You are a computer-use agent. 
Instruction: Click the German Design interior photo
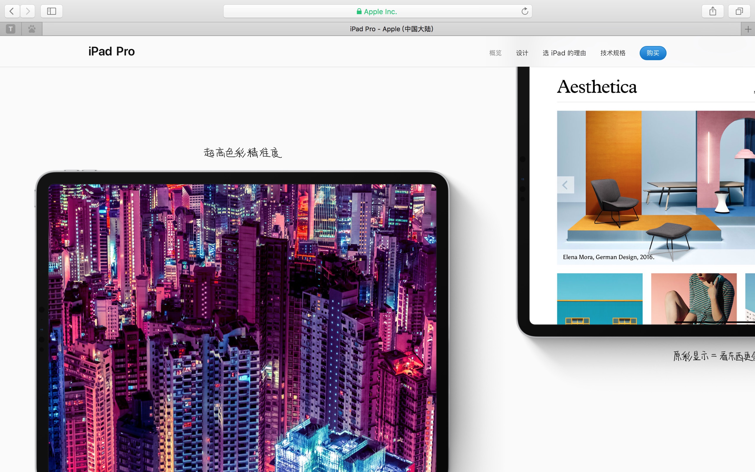pyautogui.click(x=656, y=187)
